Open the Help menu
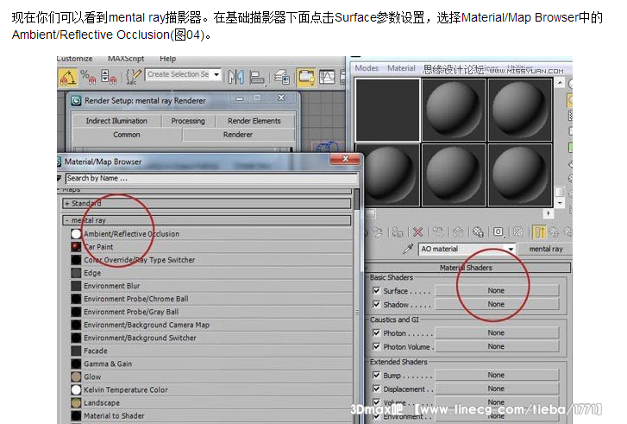 coord(168,59)
